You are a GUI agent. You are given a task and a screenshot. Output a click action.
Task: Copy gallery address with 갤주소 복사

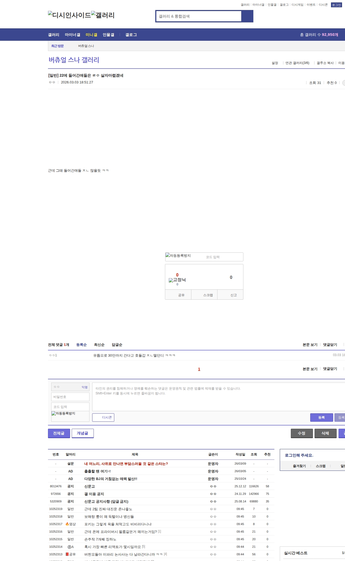(x=325, y=63)
